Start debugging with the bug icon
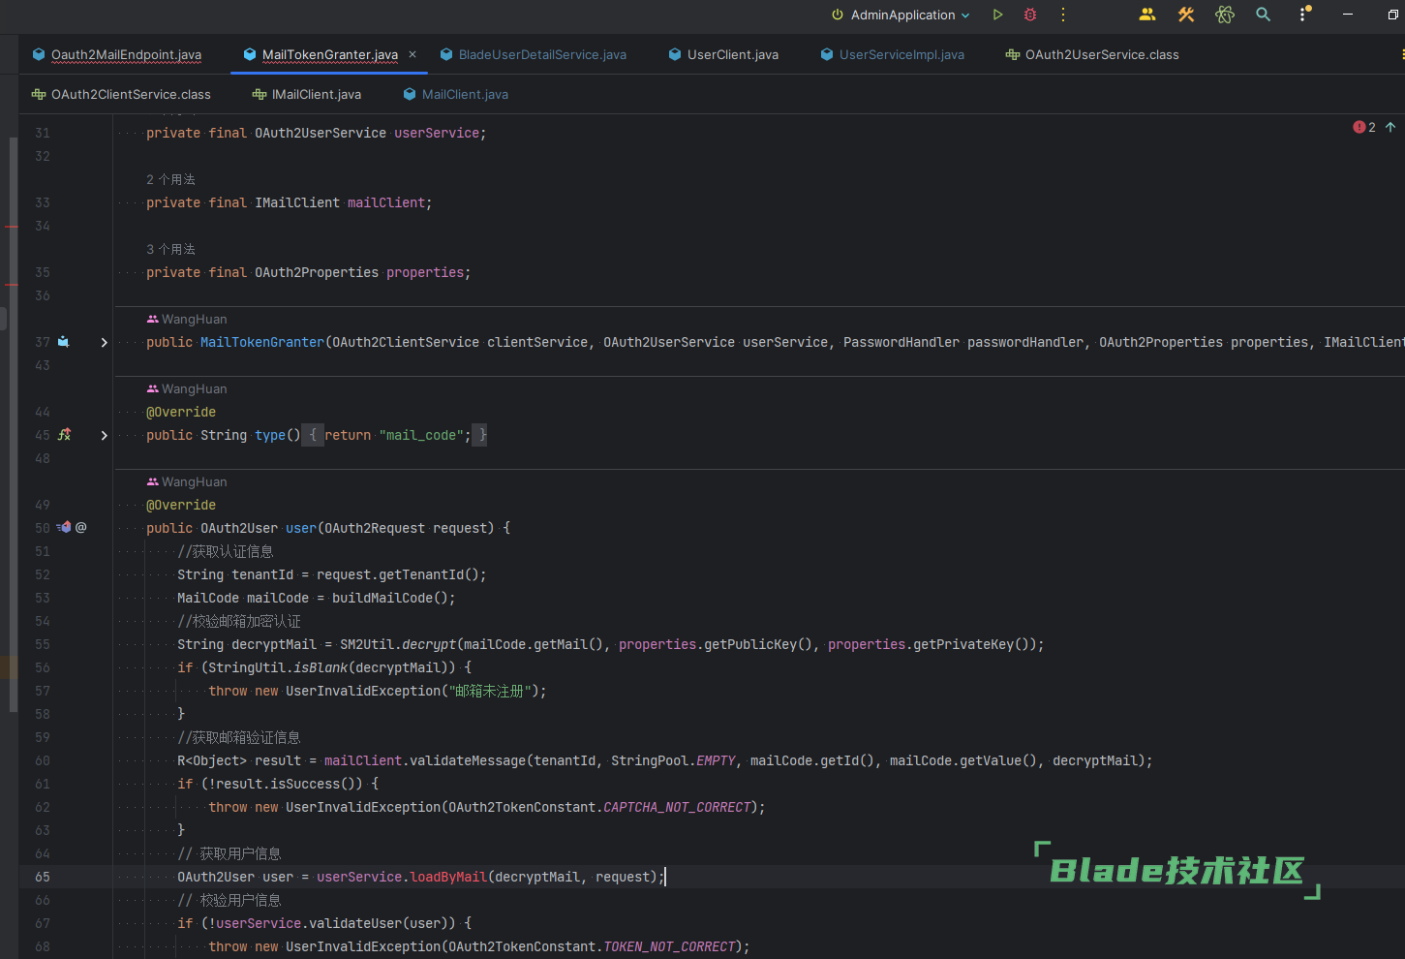This screenshot has height=959, width=1405. click(x=1030, y=15)
